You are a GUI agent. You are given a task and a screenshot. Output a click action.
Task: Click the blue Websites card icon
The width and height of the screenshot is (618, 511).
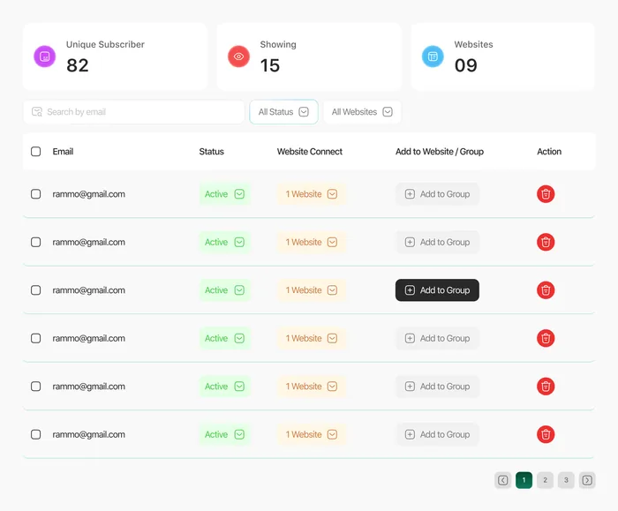click(x=433, y=56)
